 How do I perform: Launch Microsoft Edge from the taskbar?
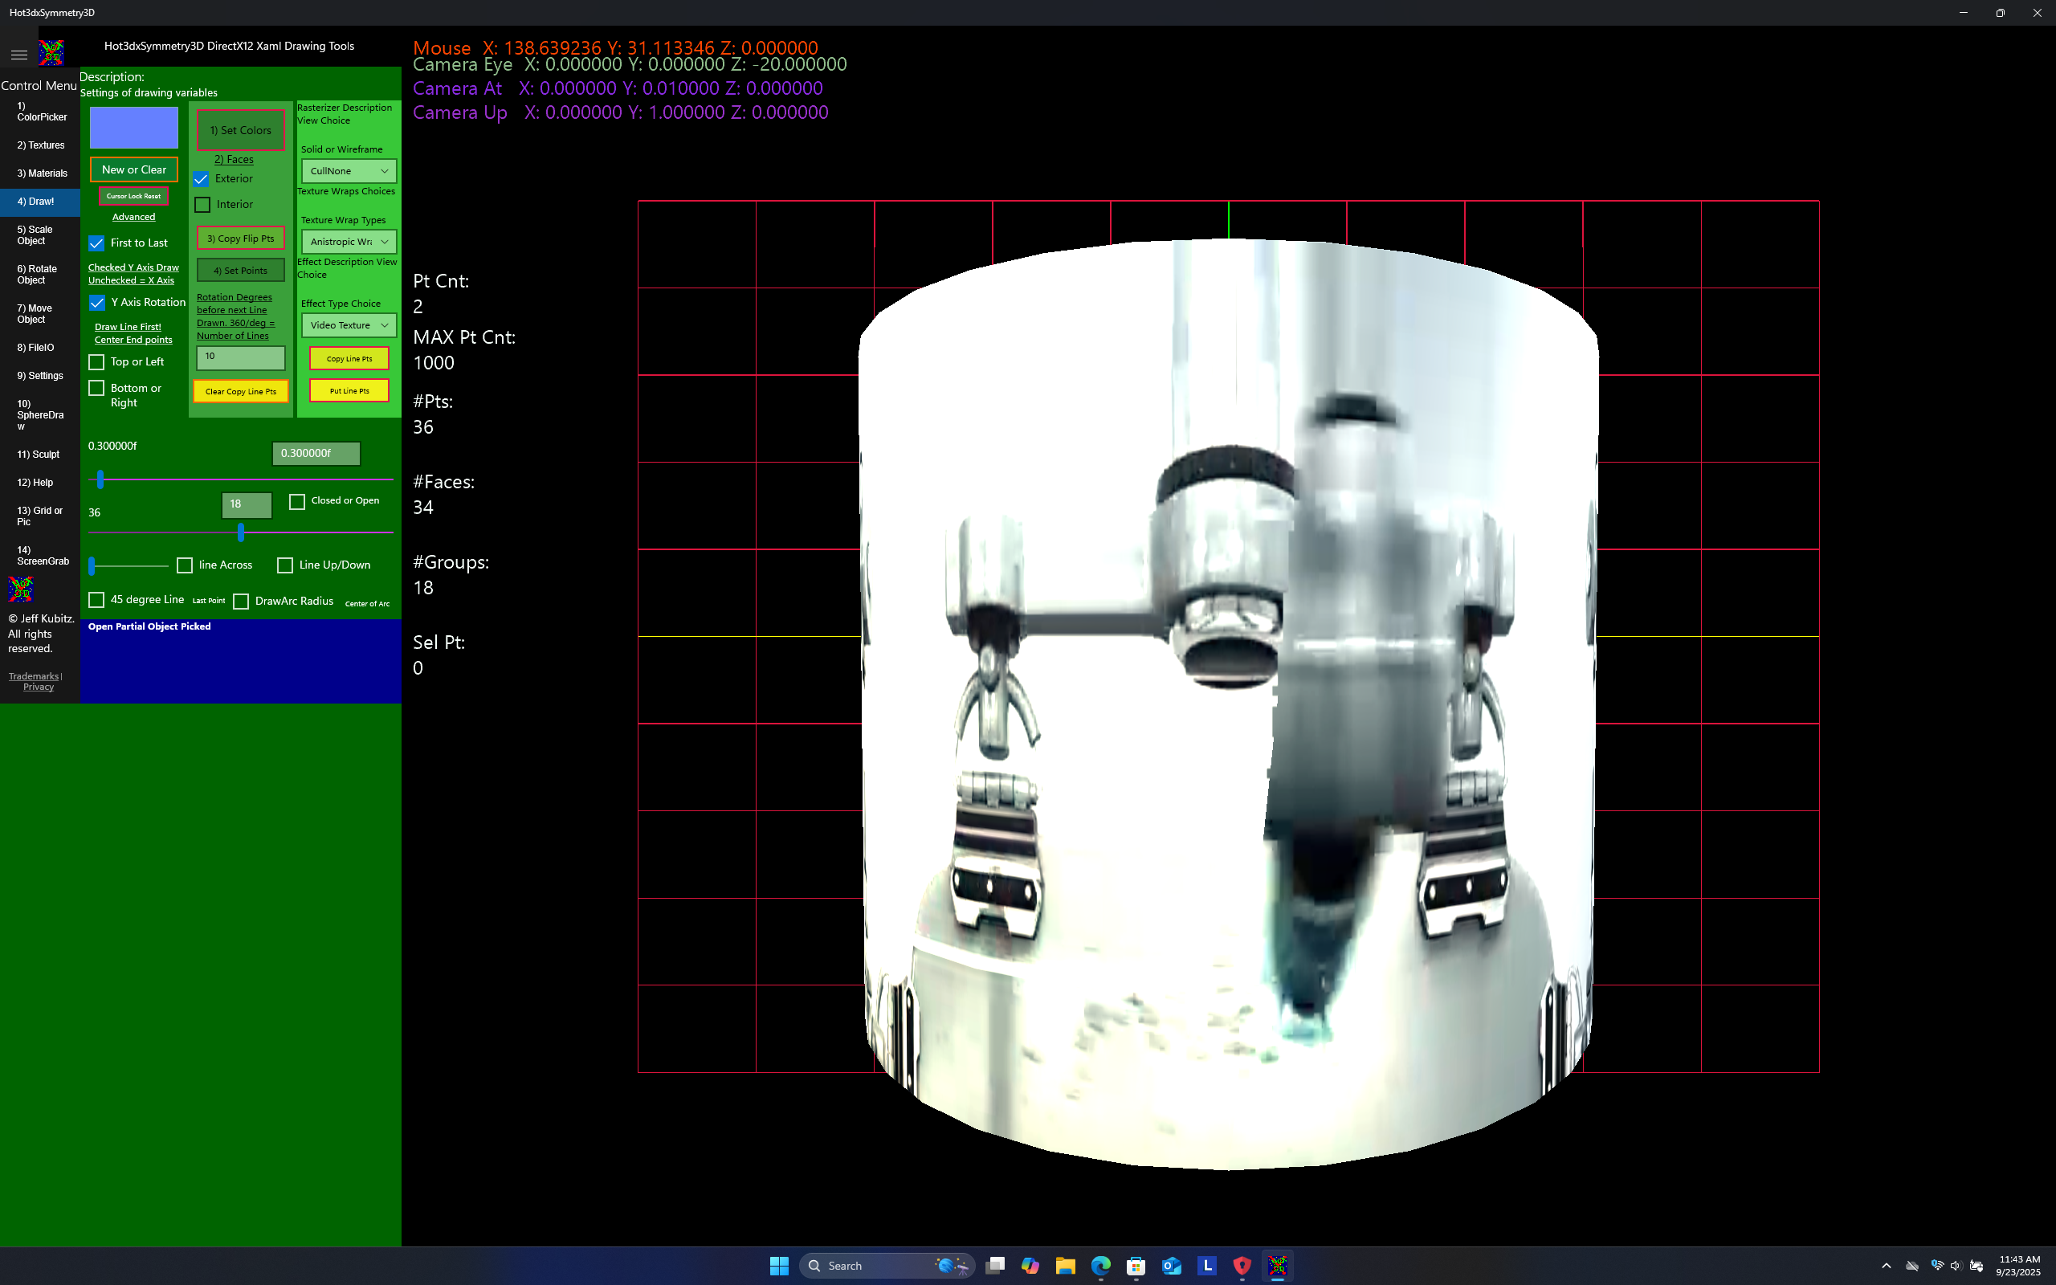point(1101,1266)
